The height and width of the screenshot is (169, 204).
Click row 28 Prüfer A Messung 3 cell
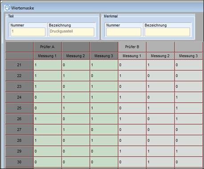click(x=104, y=141)
